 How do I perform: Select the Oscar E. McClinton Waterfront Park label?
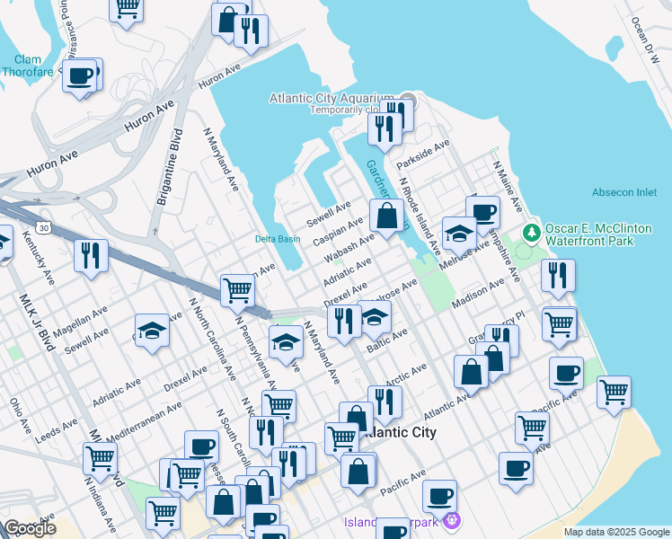(x=598, y=234)
